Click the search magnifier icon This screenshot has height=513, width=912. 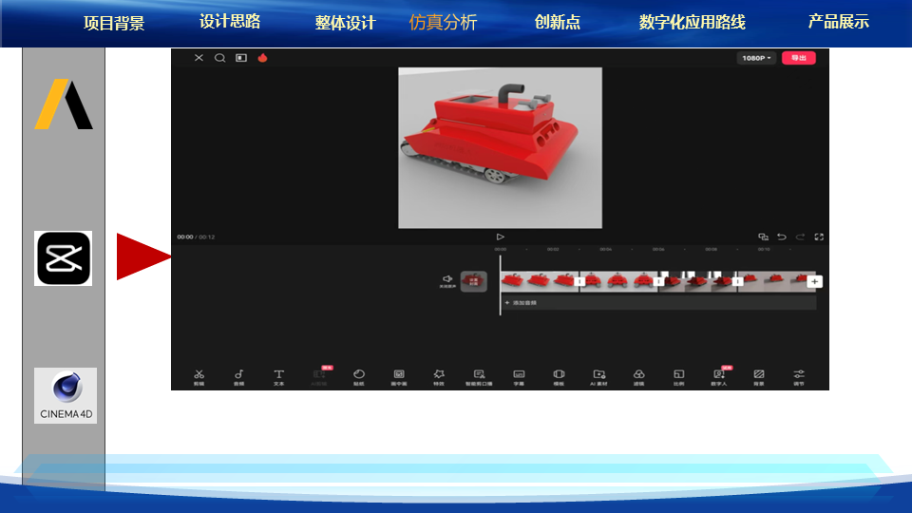pyautogui.click(x=219, y=58)
